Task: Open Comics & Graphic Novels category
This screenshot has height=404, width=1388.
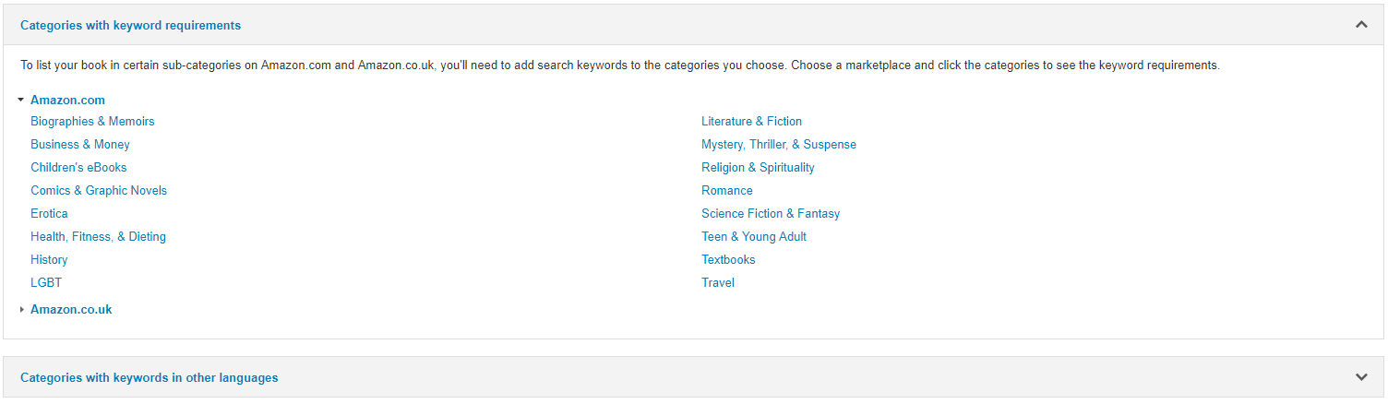Action: [99, 191]
